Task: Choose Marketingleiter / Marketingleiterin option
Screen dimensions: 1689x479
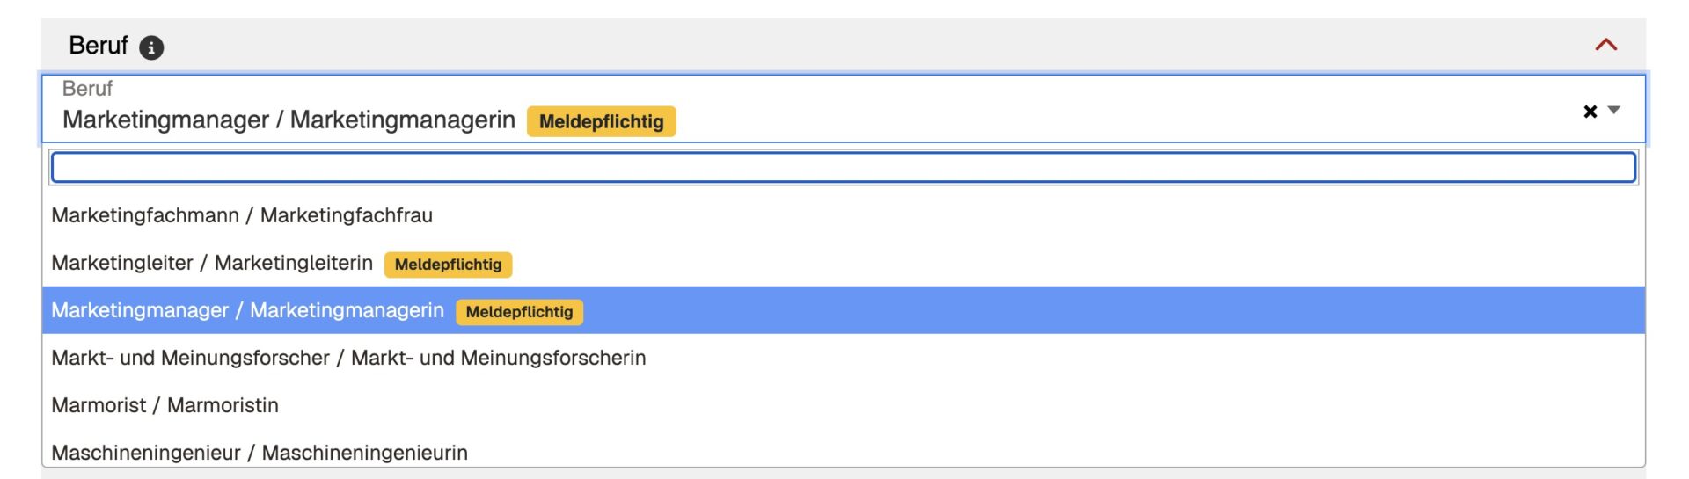Action: (x=212, y=263)
